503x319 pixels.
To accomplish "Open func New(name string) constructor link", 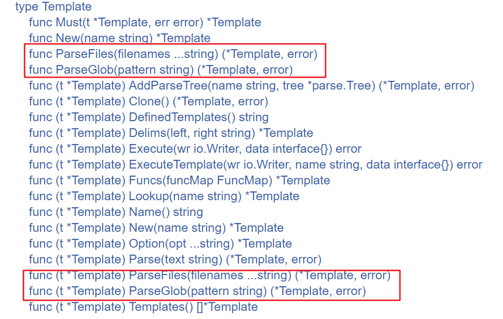I will tap(119, 39).
